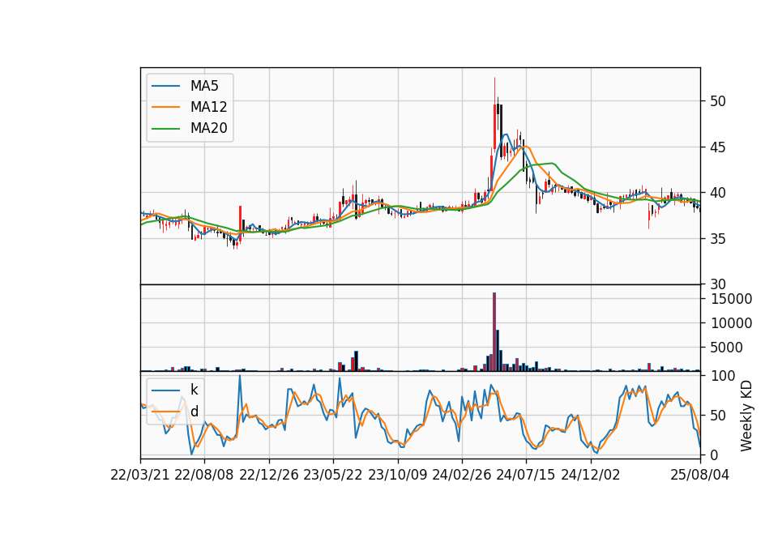Click the price axis value 30
This screenshot has height=559, width=778.
[718, 284]
